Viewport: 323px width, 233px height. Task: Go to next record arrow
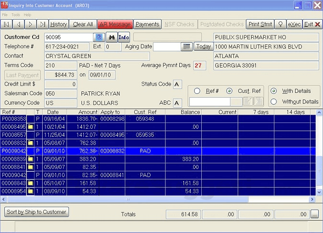point(30,24)
